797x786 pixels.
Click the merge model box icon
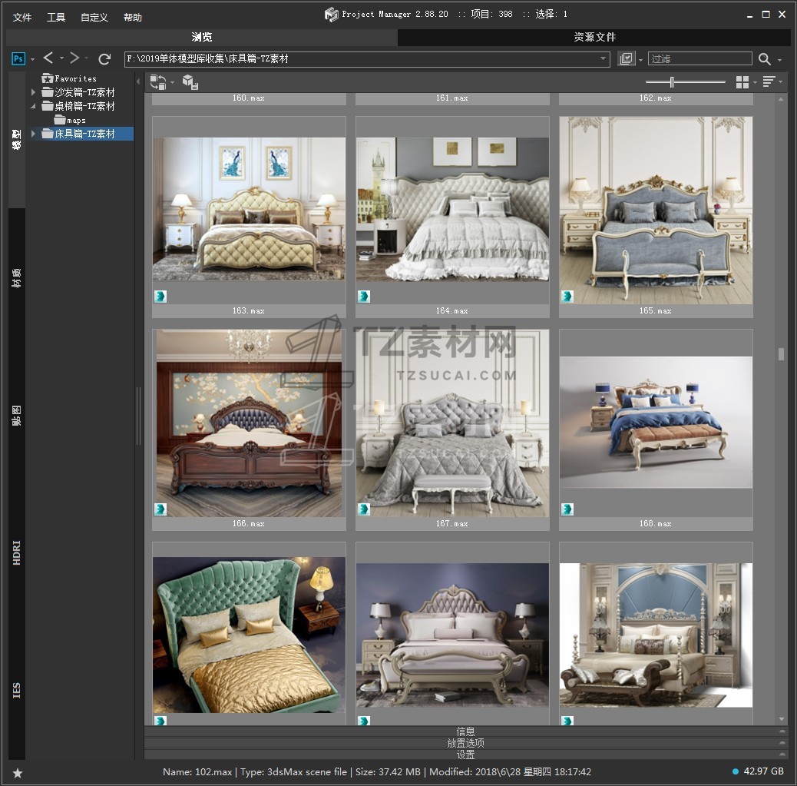coord(190,82)
